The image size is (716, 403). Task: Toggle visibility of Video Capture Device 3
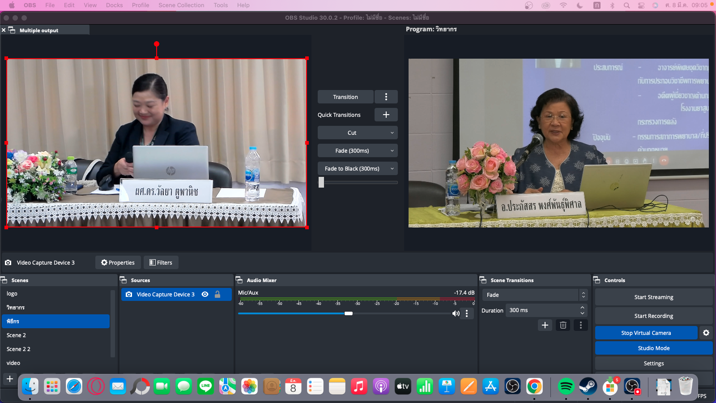coord(205,294)
